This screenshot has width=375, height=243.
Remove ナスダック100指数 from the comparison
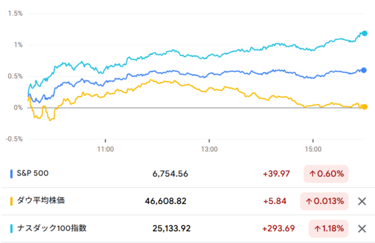click(x=362, y=228)
